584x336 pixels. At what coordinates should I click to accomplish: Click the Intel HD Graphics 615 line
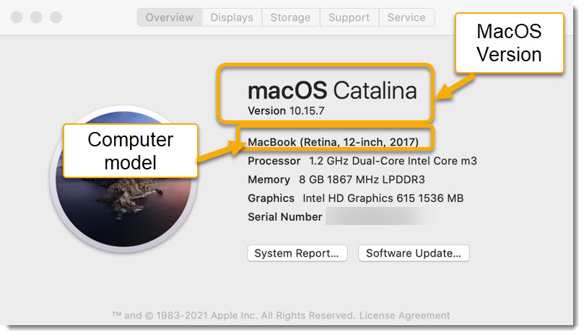356,198
